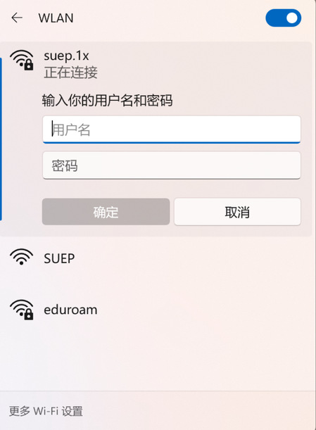This screenshot has width=316, height=430.
Task: Focus the 密码 password input field
Action: click(172, 165)
